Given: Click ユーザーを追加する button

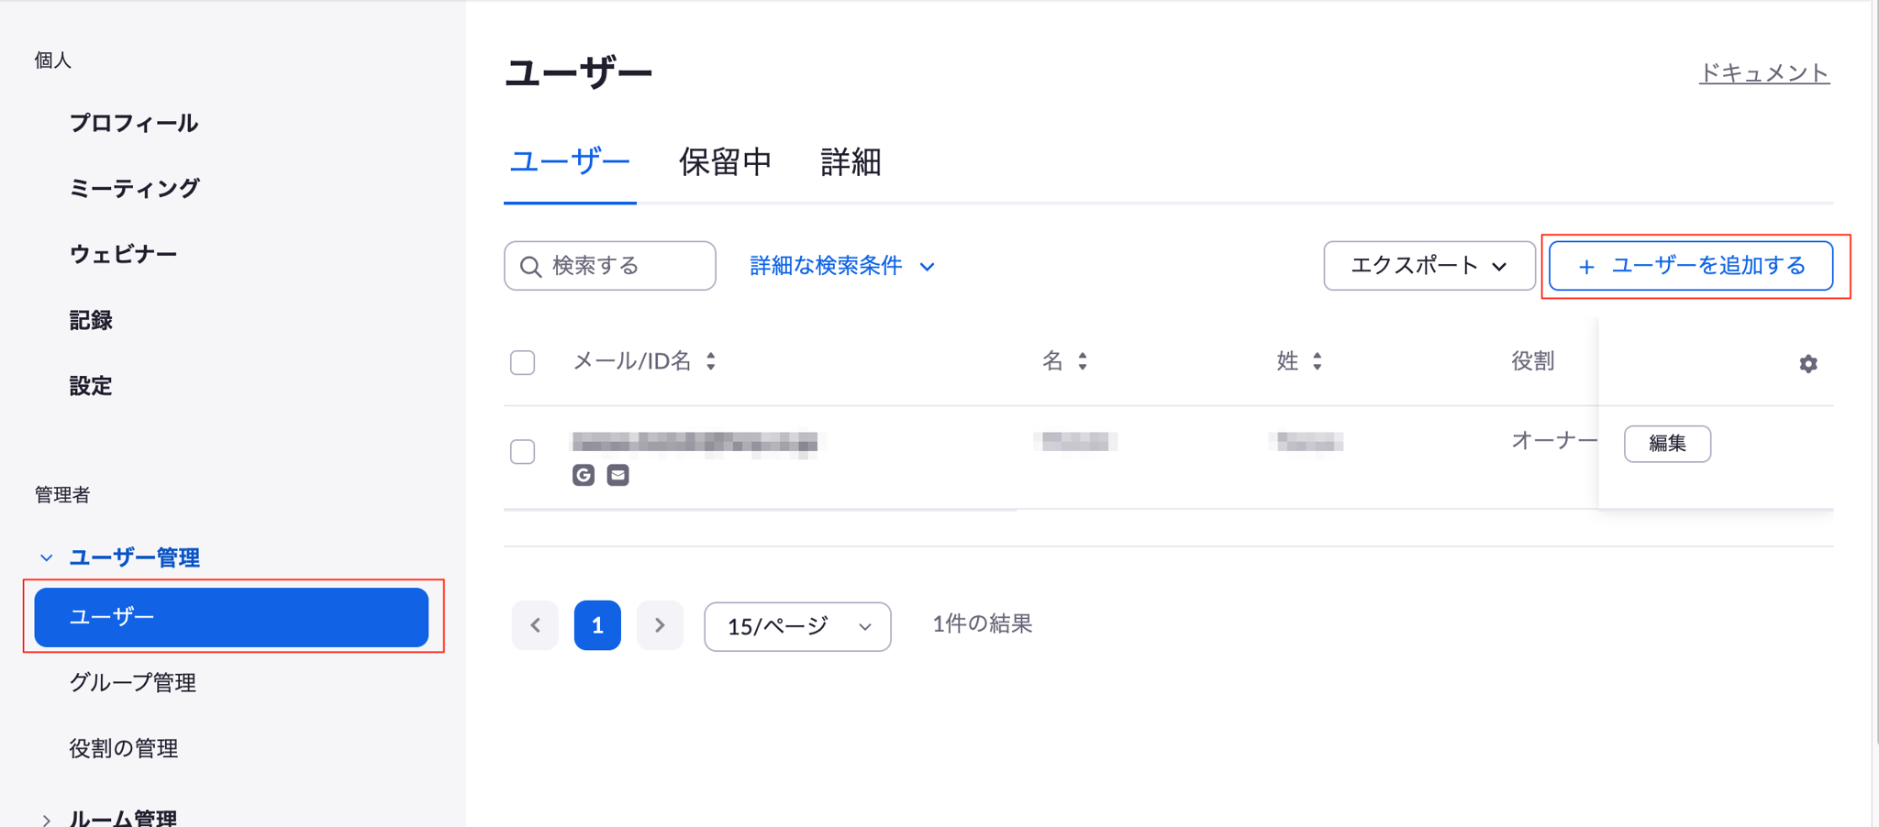Looking at the screenshot, I should (1691, 266).
